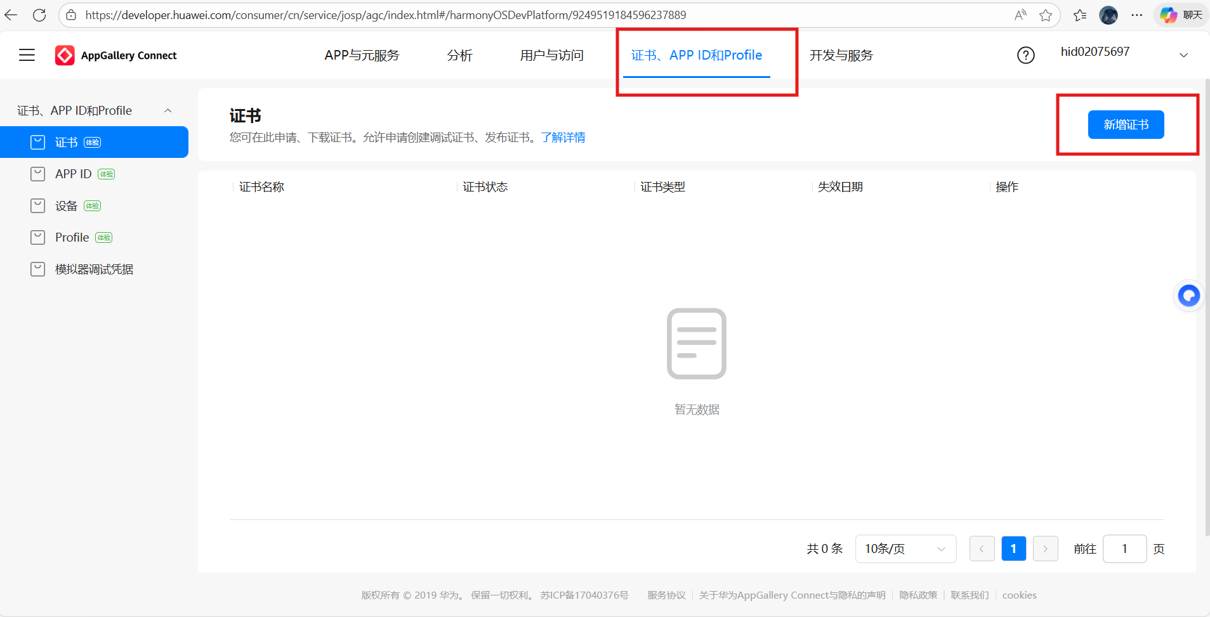Screen dimensions: 1210x617
Task: Collapse the 证书、APP ID和Profile sidebar section
Action: (168, 110)
